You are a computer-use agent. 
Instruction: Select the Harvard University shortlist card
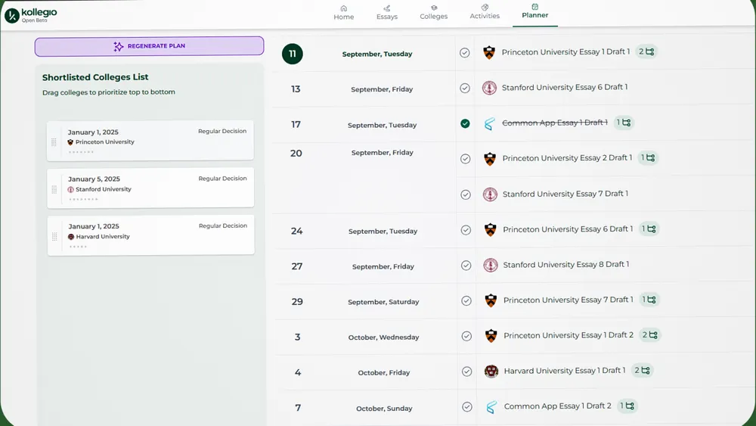tap(151, 235)
